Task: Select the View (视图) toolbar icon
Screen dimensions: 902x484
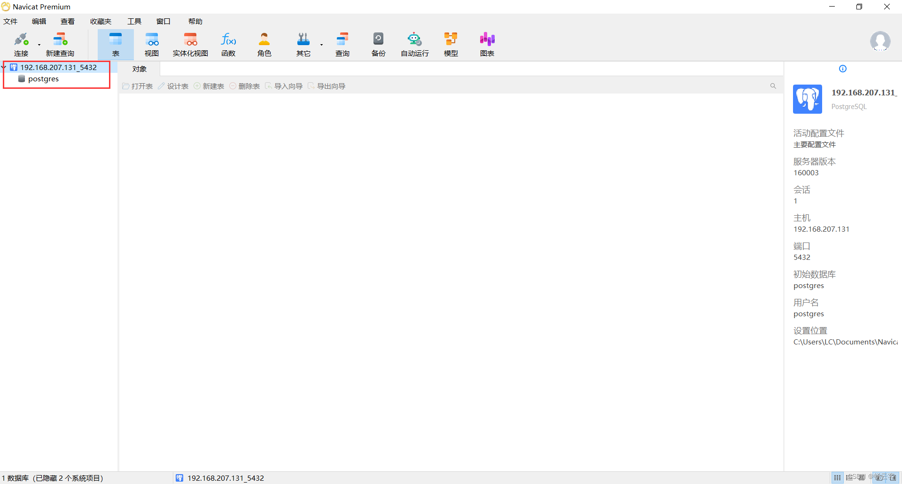Action: [152, 44]
